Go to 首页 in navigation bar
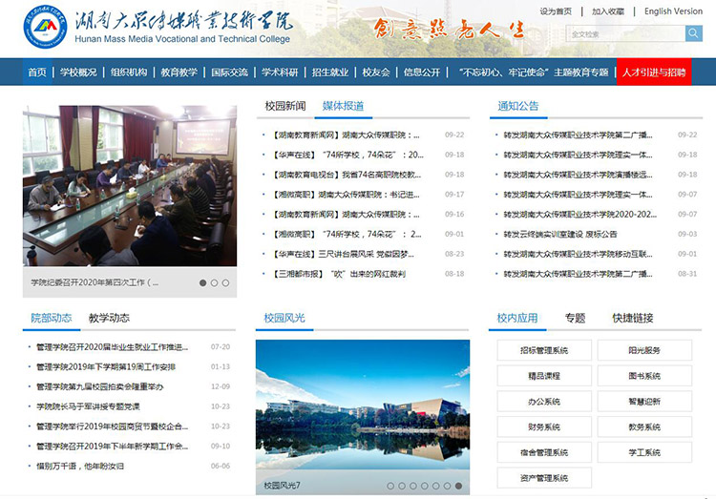The width and height of the screenshot is (716, 499). click(37, 73)
